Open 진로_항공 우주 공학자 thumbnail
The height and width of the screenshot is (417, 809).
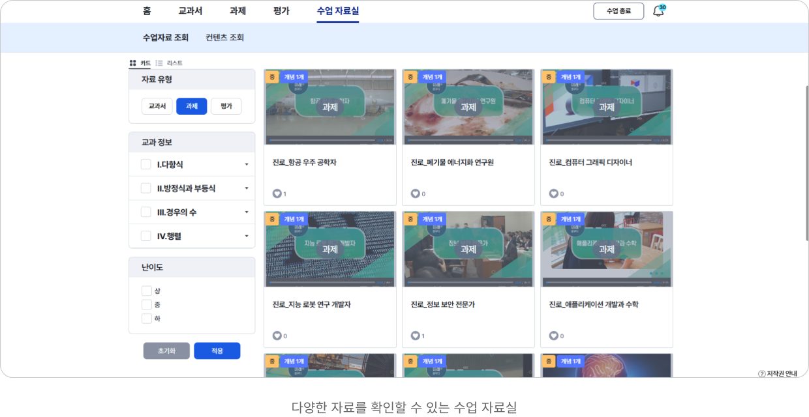[330, 107]
